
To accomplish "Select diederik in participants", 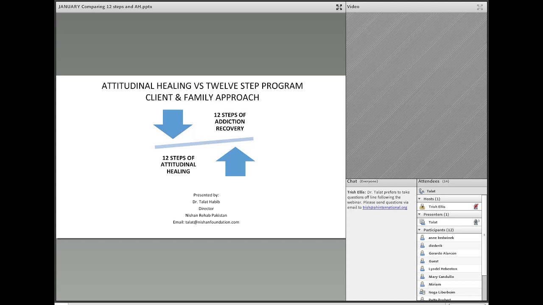I will tap(450, 245).
